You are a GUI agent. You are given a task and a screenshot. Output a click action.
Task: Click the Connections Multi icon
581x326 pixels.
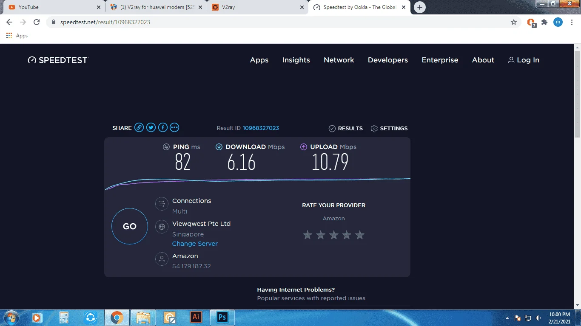162,204
